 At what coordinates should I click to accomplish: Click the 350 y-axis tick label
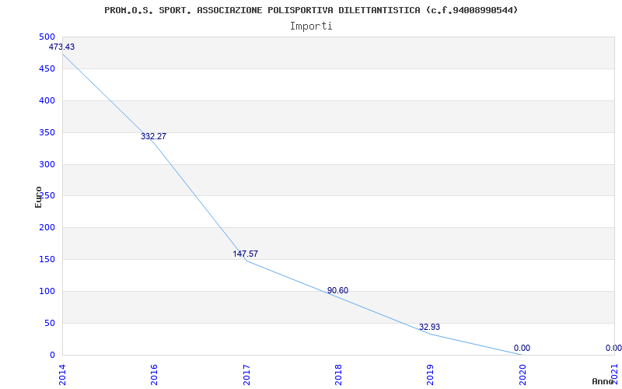pyautogui.click(x=47, y=132)
